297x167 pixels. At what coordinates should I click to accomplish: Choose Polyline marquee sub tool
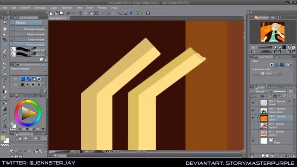point(28,45)
